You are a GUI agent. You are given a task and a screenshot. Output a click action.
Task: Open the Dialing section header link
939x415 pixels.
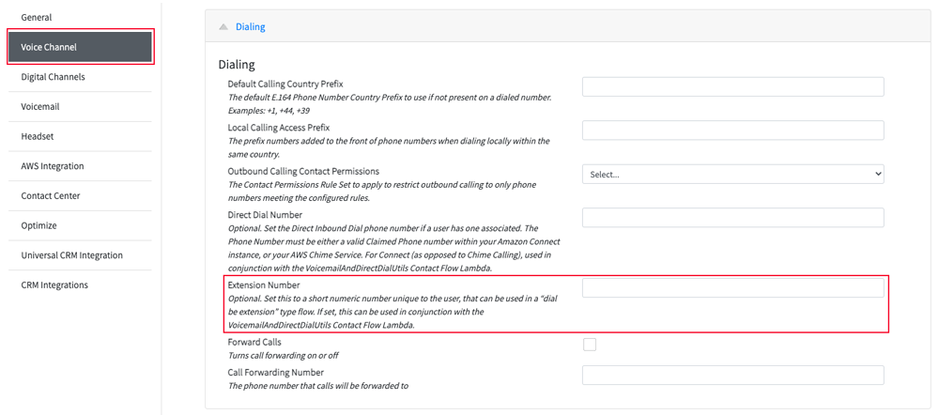(251, 27)
